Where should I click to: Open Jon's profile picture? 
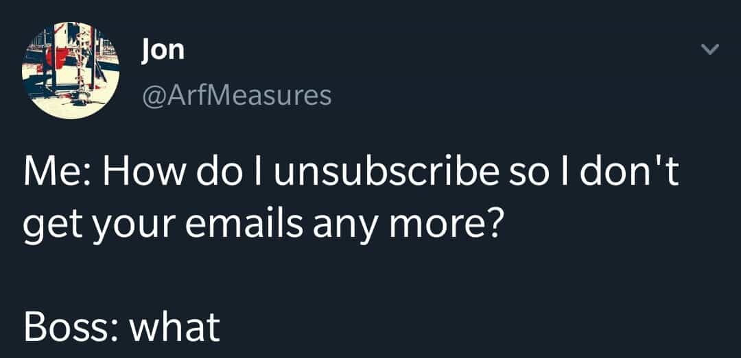click(71, 71)
